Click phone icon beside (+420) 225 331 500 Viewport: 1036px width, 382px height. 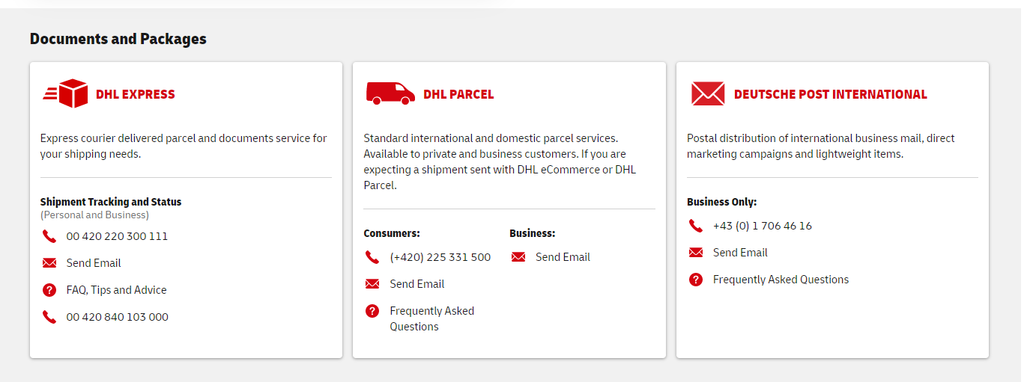click(x=372, y=257)
